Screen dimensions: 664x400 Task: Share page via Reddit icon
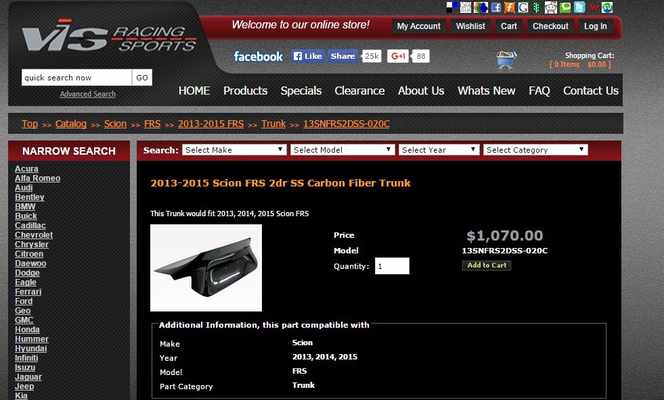(x=551, y=7)
